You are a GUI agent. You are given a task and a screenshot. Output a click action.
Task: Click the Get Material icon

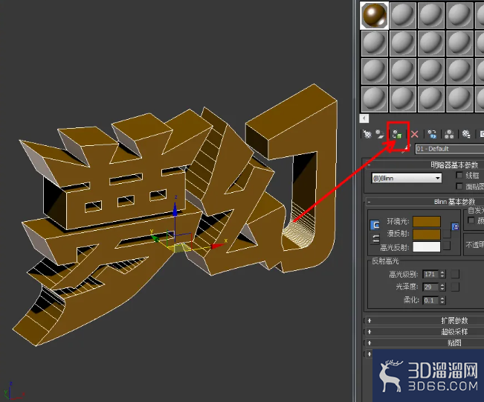[x=367, y=134]
